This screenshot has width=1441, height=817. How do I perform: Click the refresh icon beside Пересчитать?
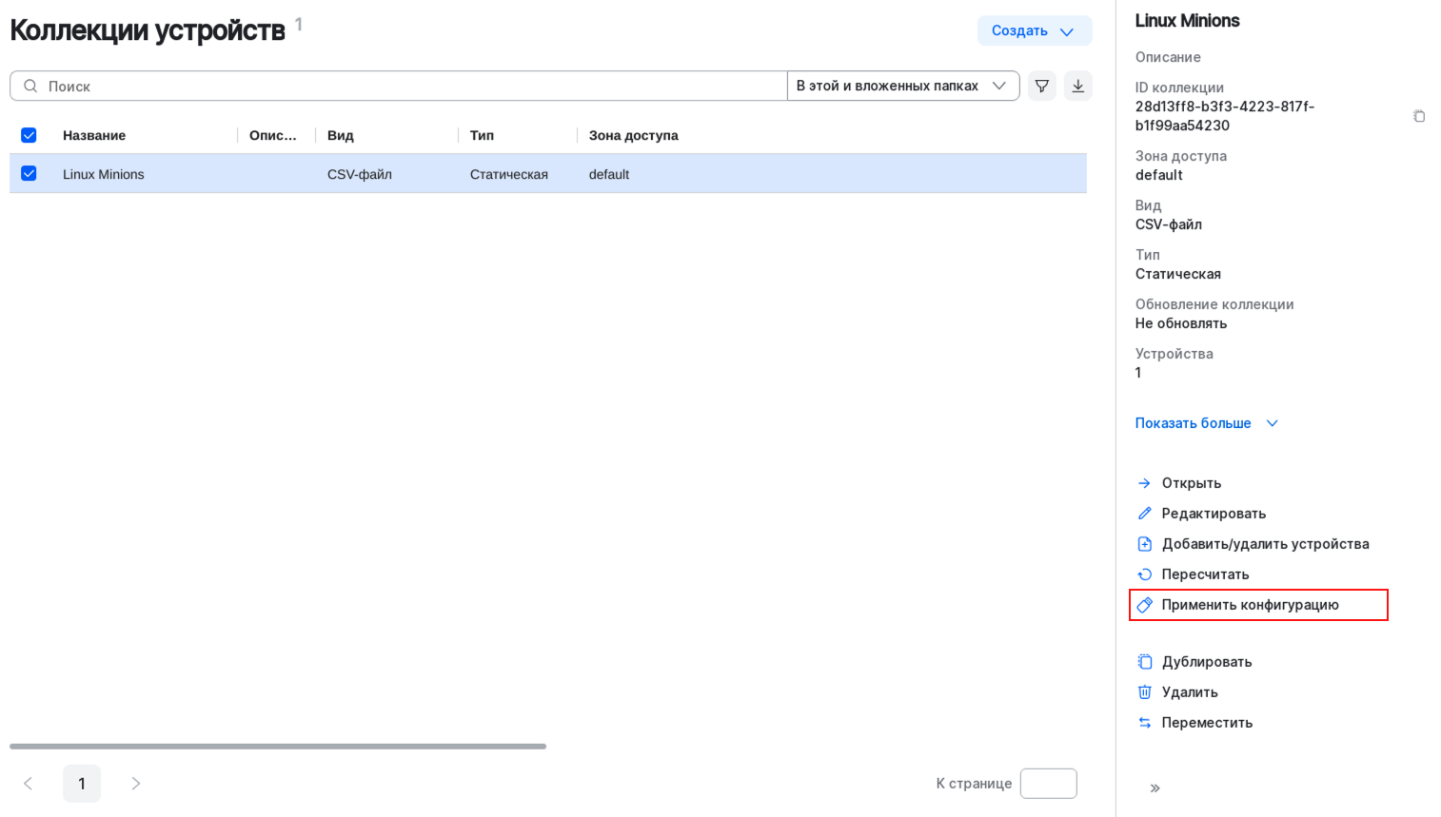pyautogui.click(x=1144, y=574)
